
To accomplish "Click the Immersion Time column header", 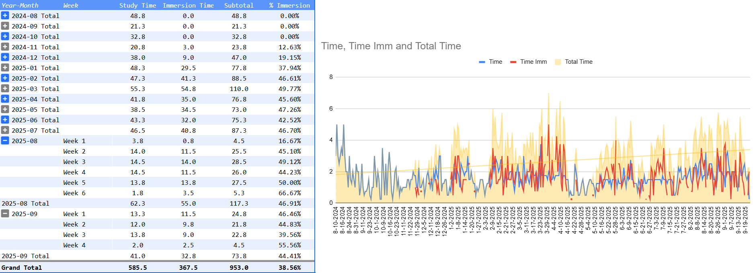I will (188, 5).
